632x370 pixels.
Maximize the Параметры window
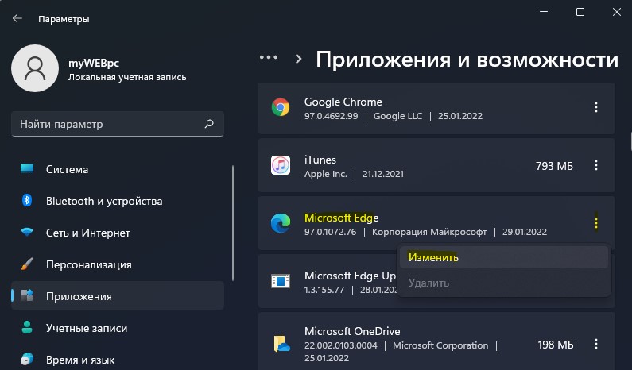(580, 12)
